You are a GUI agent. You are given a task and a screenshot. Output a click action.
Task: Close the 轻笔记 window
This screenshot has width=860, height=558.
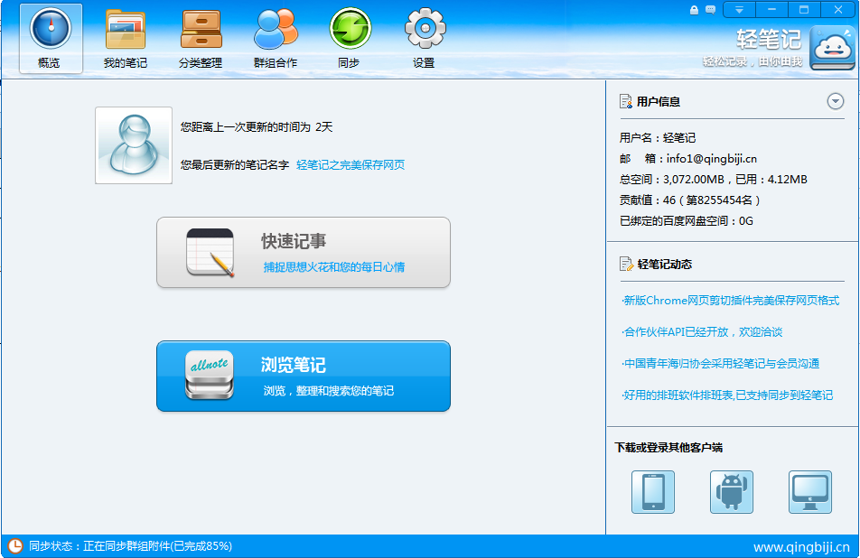coord(838,10)
